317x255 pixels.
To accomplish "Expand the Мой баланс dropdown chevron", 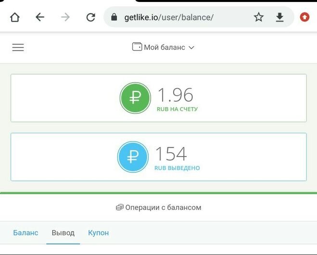I will [x=191, y=48].
